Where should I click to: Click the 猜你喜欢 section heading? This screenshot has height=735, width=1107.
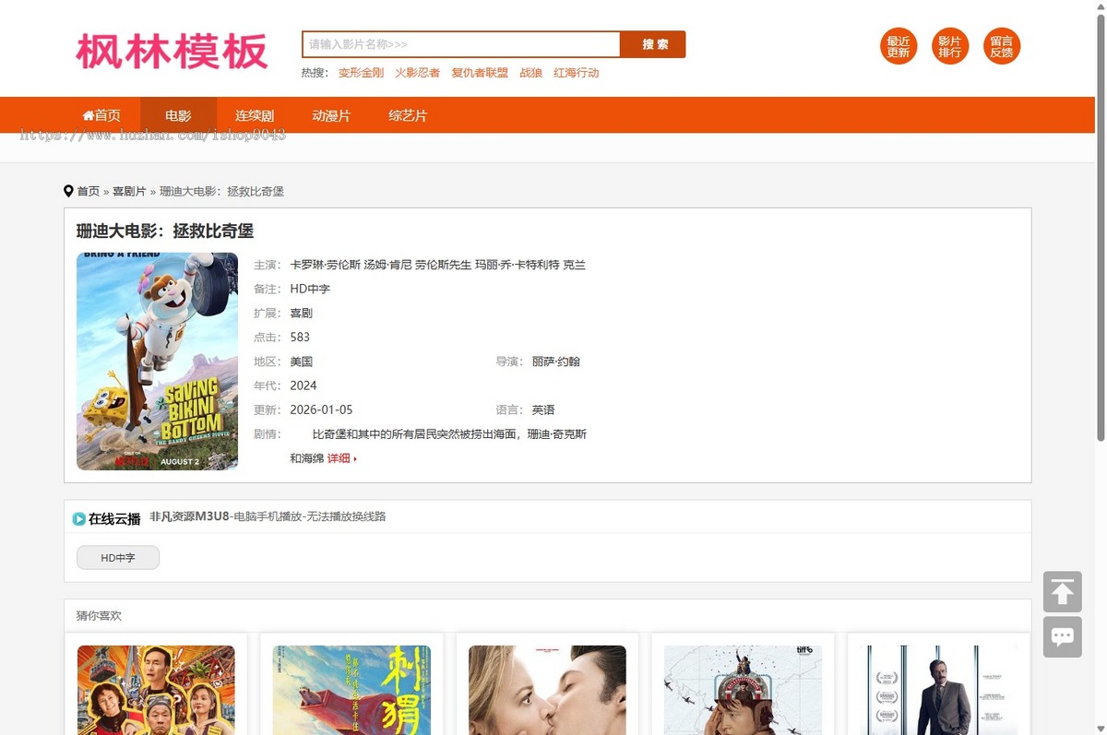pyautogui.click(x=99, y=615)
